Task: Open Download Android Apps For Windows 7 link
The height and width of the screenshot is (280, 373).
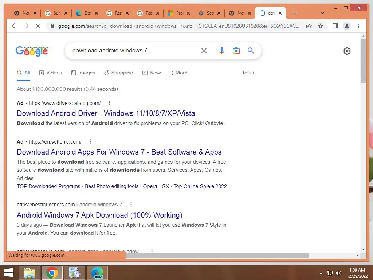Action: click(x=119, y=152)
